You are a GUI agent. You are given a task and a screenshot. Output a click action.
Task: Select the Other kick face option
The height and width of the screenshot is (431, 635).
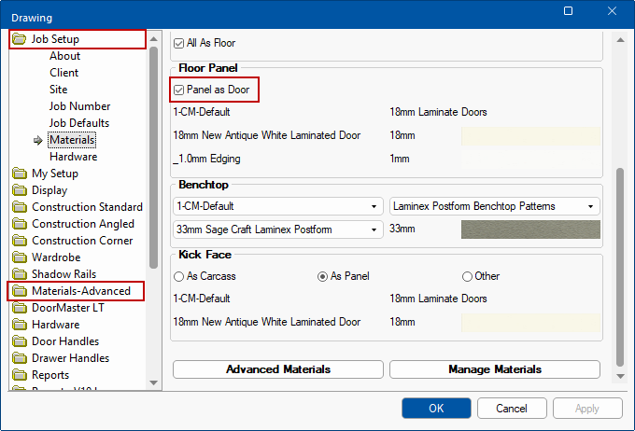468,276
